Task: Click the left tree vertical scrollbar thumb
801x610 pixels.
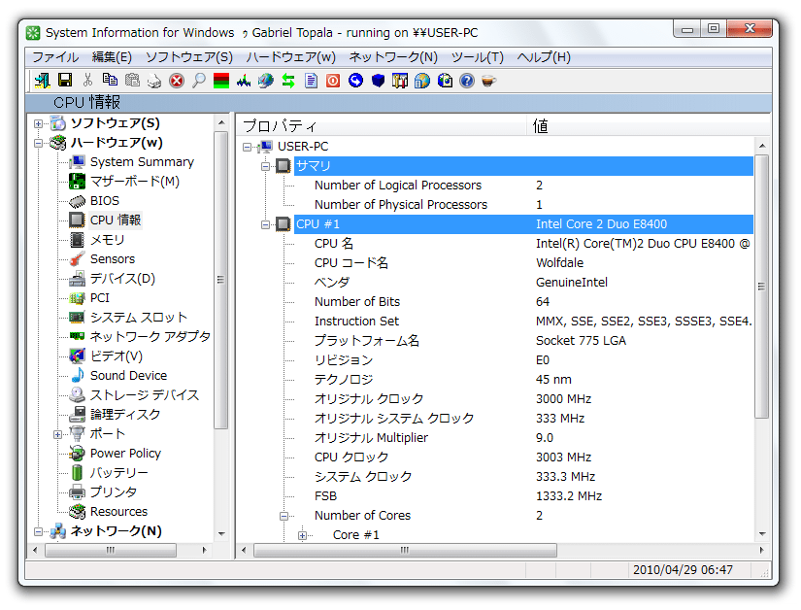Action: 220,280
